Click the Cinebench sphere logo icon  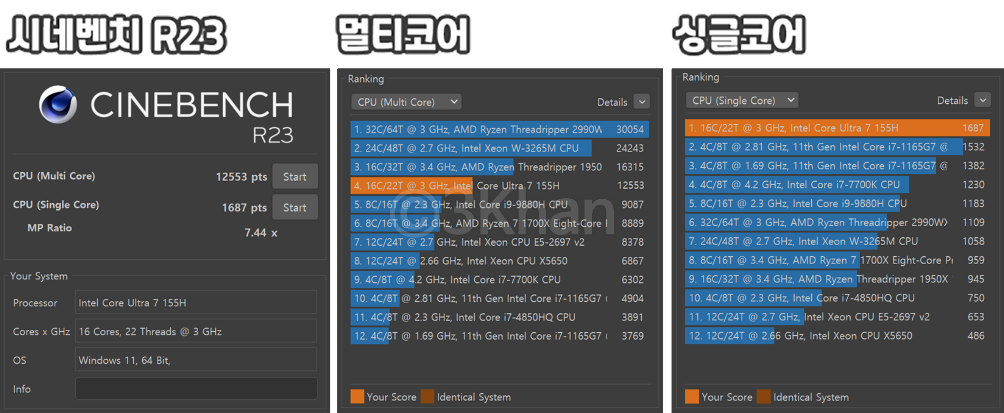(x=58, y=104)
